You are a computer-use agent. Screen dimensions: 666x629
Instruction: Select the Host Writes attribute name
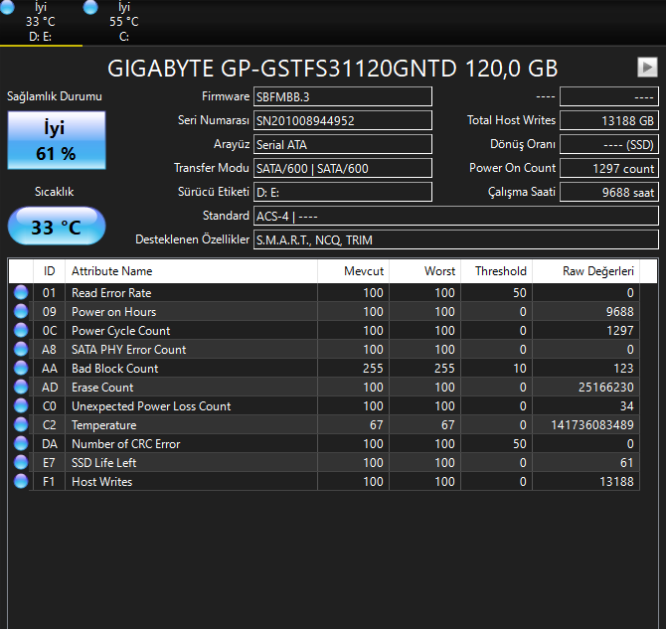(x=102, y=482)
